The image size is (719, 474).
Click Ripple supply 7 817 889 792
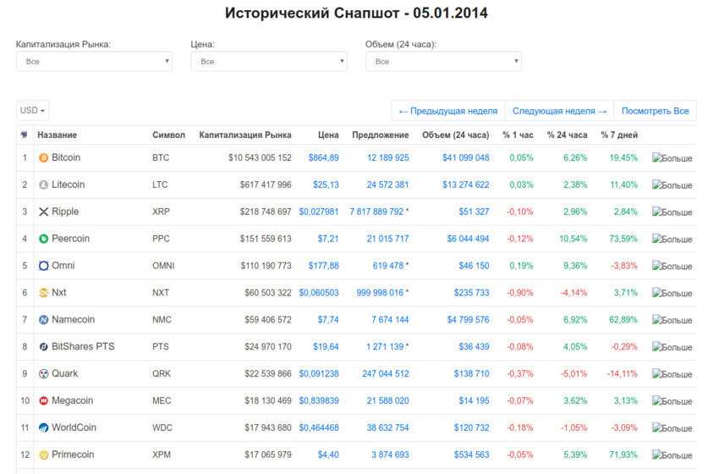(377, 212)
